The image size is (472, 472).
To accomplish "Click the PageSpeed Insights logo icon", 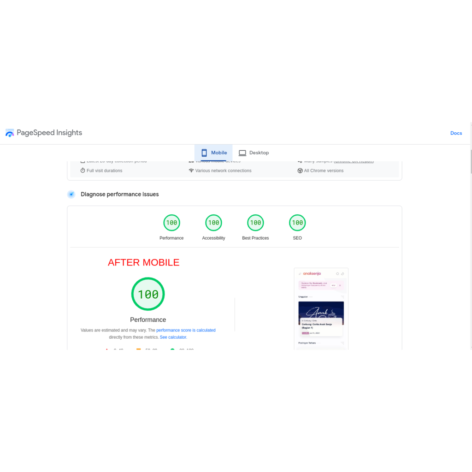I will click(x=10, y=133).
